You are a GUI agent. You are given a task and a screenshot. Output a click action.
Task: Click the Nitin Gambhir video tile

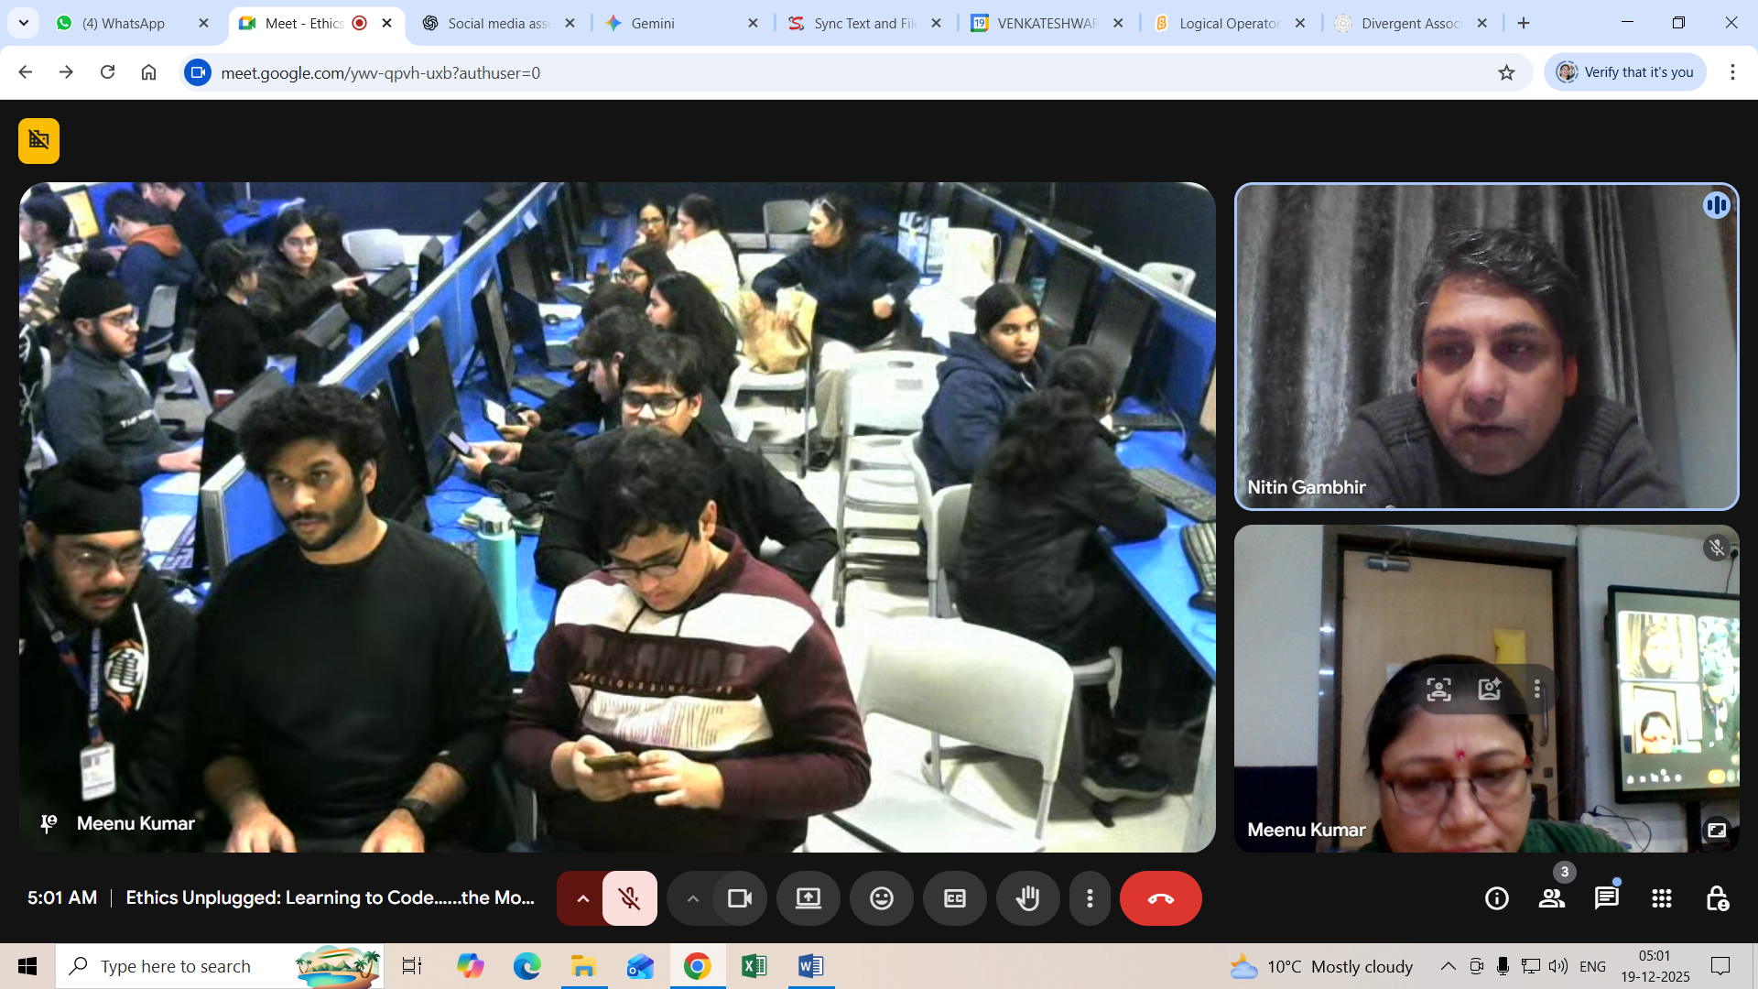pos(1485,346)
